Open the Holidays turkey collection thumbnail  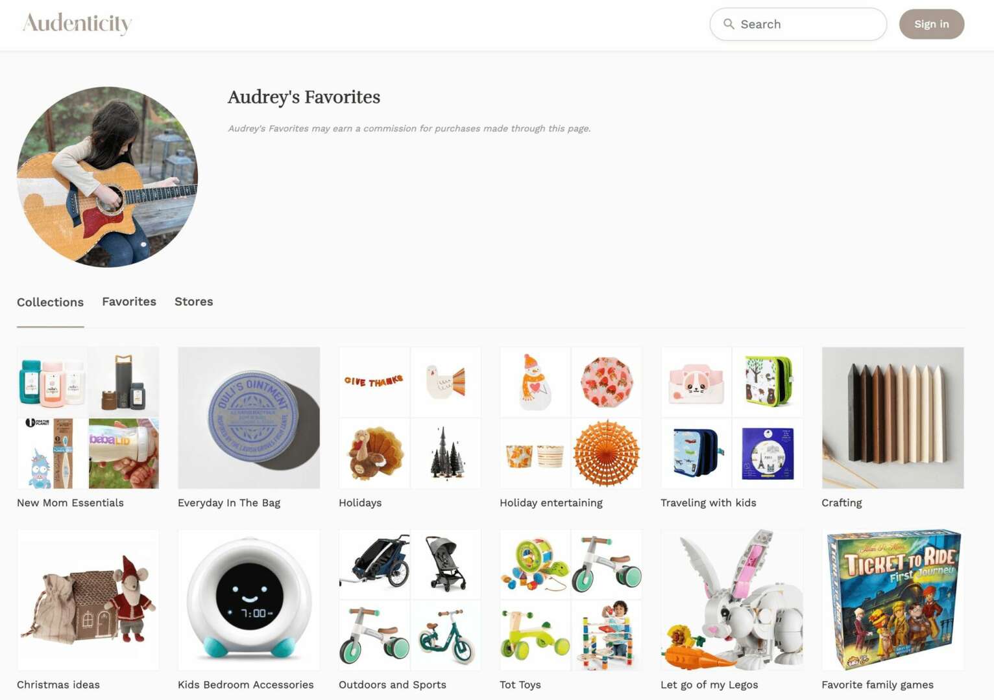(409, 417)
